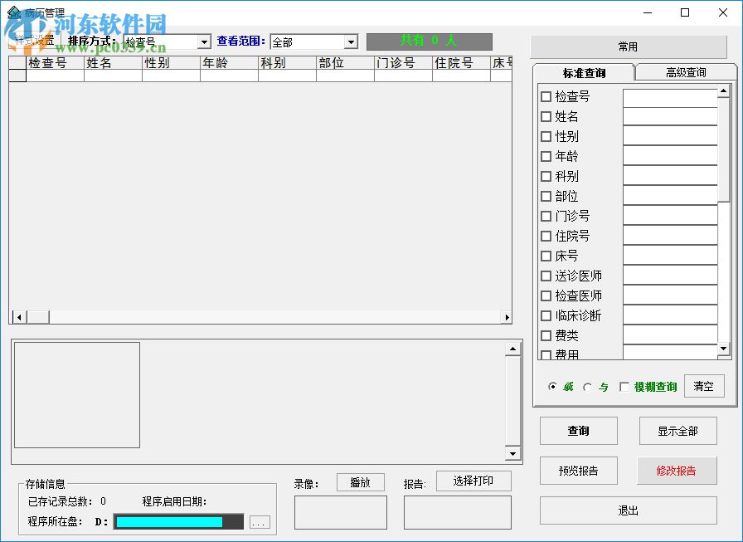Click the 播放 video play button
The width and height of the screenshot is (743, 542).
360,482
